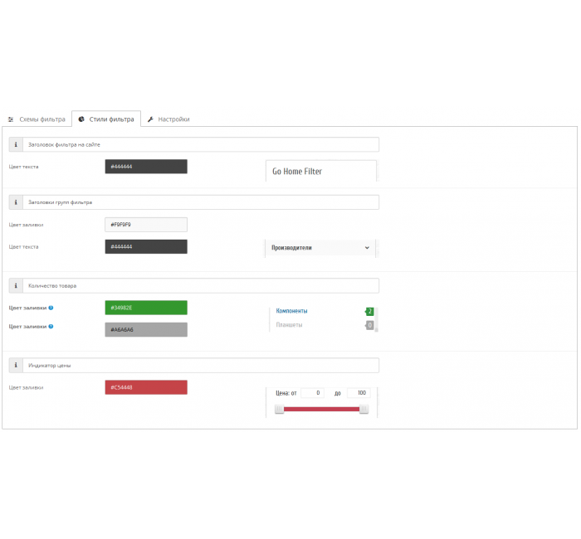Screen dimensions: 581x539
Task: Open the Схемы фильтра tab
Action: coord(37,119)
